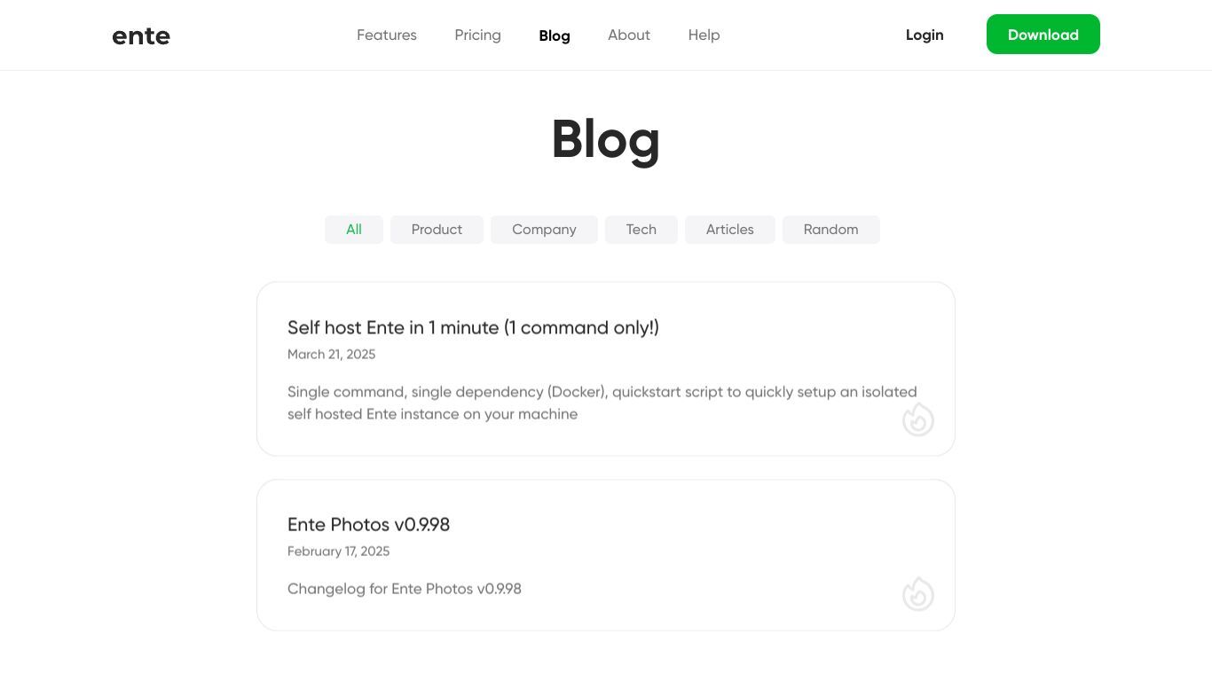
Task: Filter blog posts by Company
Action: (x=544, y=230)
